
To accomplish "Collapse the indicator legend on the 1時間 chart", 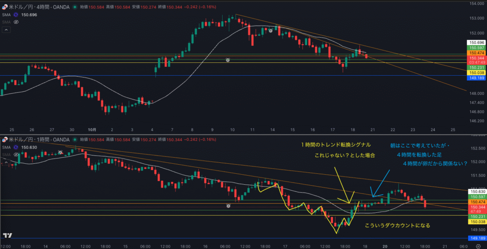I will [6, 162].
